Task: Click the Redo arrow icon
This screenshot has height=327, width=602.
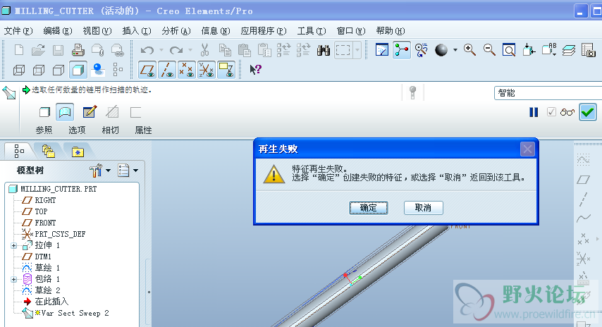Action: tap(176, 50)
